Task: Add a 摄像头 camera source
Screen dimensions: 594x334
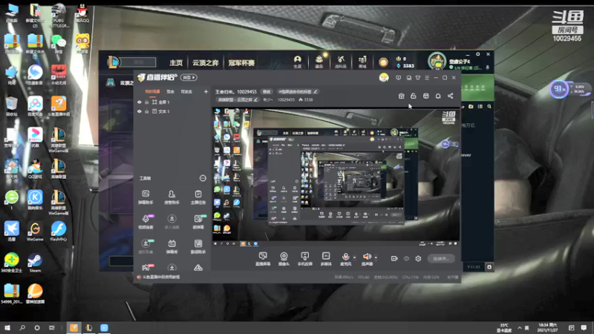Action: [284, 258]
